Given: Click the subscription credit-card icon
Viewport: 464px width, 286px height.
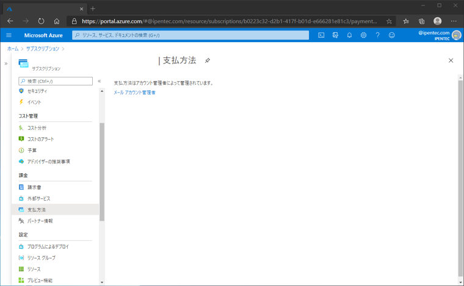Looking at the screenshot, I should click(x=23, y=63).
